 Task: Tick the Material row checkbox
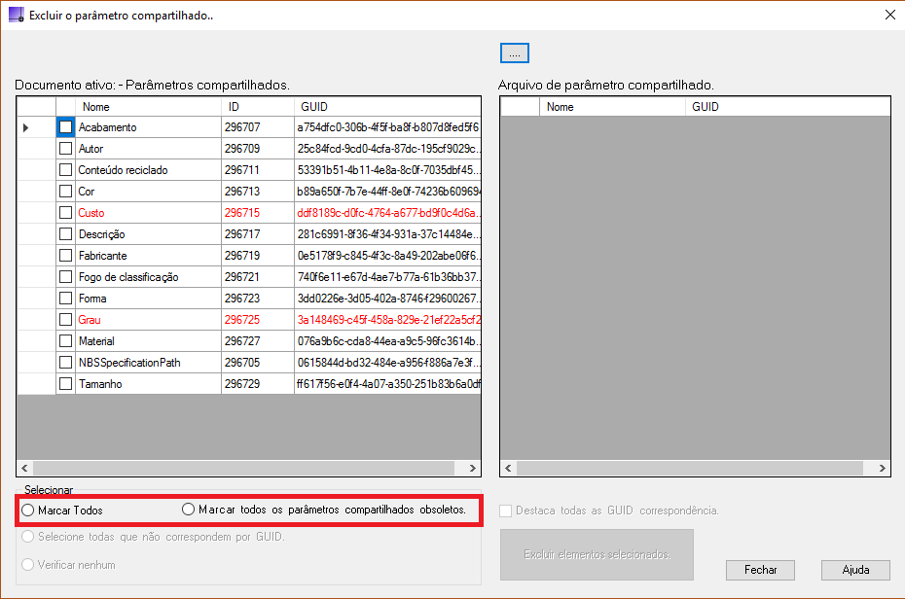coord(66,340)
